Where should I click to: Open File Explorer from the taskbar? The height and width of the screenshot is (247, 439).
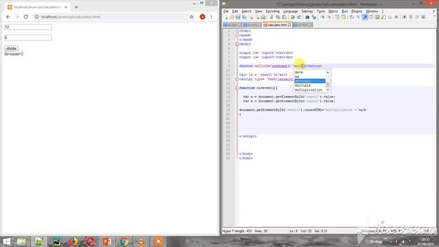(x=21, y=242)
